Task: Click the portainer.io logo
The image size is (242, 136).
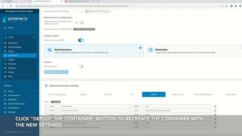Action: [15, 19]
